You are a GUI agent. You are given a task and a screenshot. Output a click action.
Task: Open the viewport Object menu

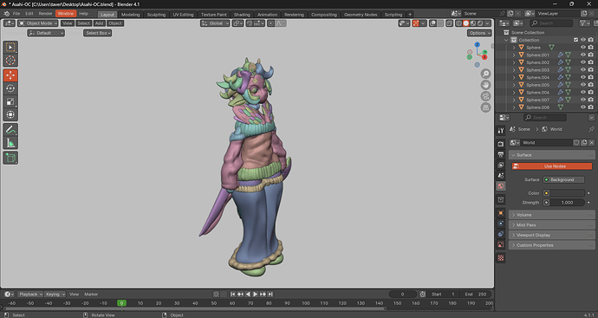click(114, 23)
